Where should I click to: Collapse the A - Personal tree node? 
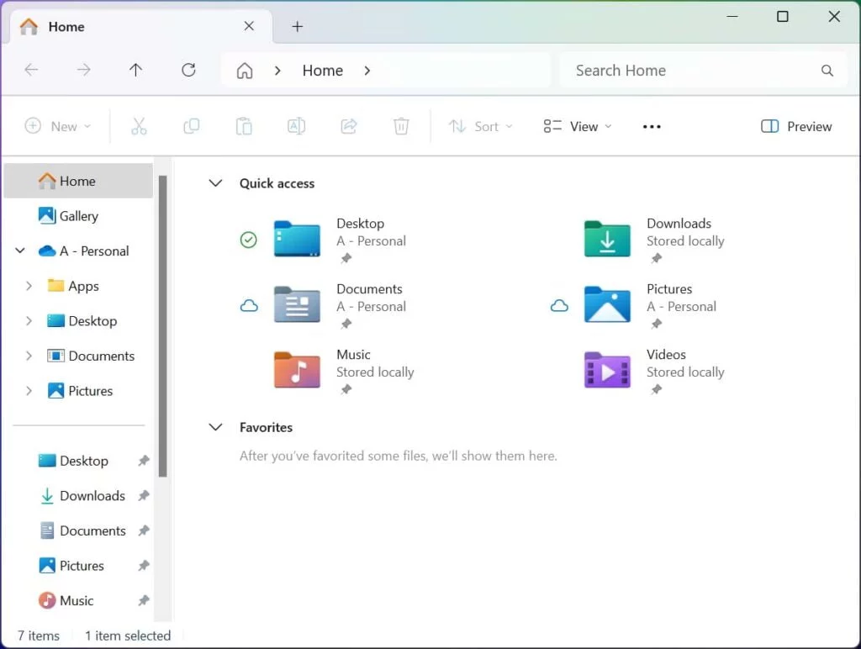(20, 251)
